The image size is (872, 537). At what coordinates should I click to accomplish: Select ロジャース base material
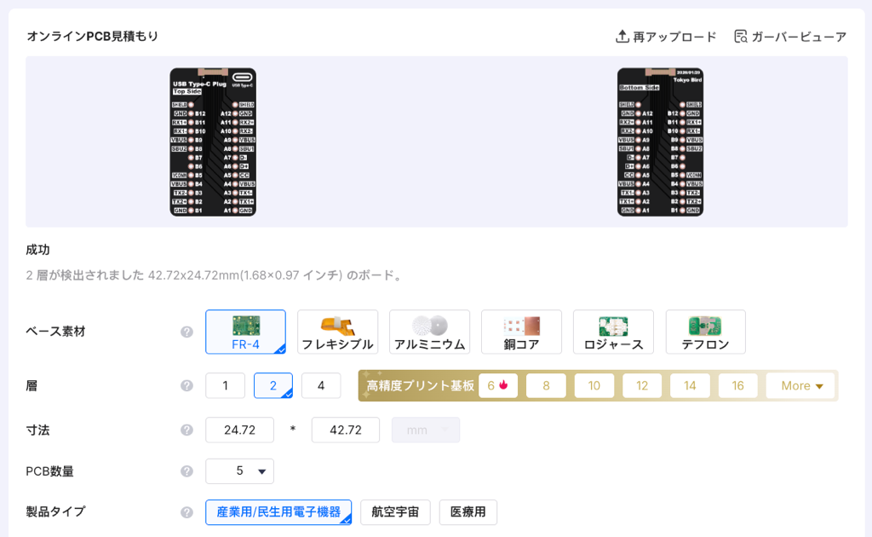click(613, 332)
